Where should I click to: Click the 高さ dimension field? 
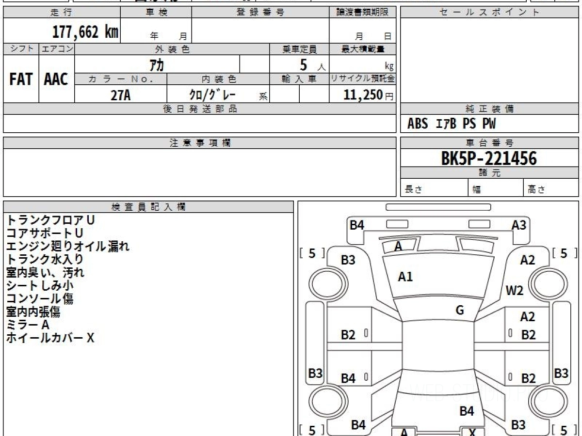(551, 188)
